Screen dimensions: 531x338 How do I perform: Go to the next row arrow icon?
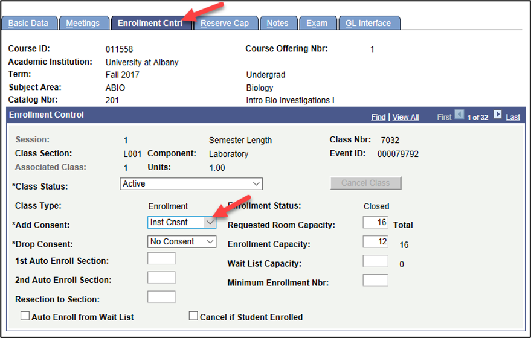498,115
